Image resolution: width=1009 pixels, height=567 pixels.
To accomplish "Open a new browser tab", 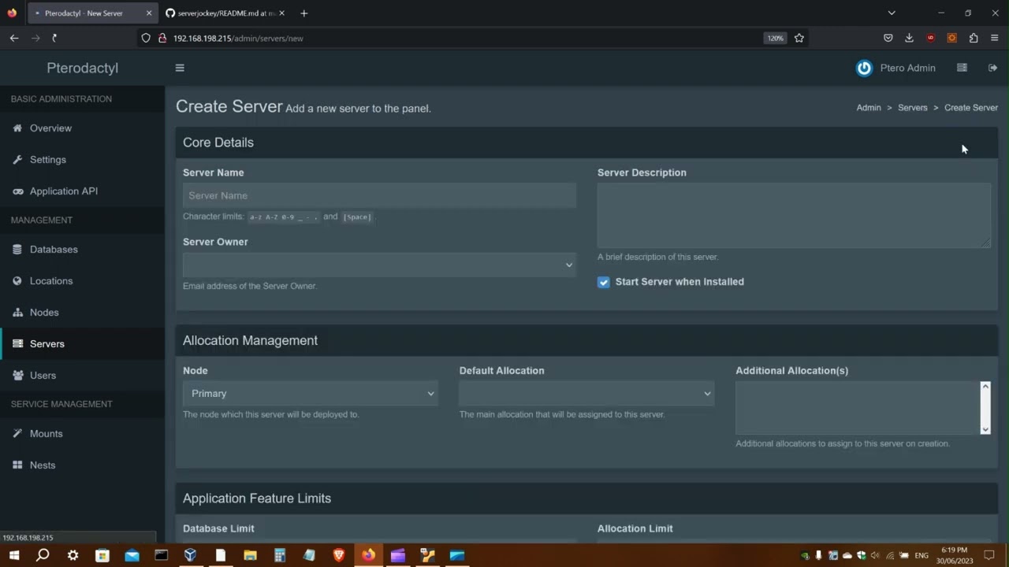I will pos(304,13).
